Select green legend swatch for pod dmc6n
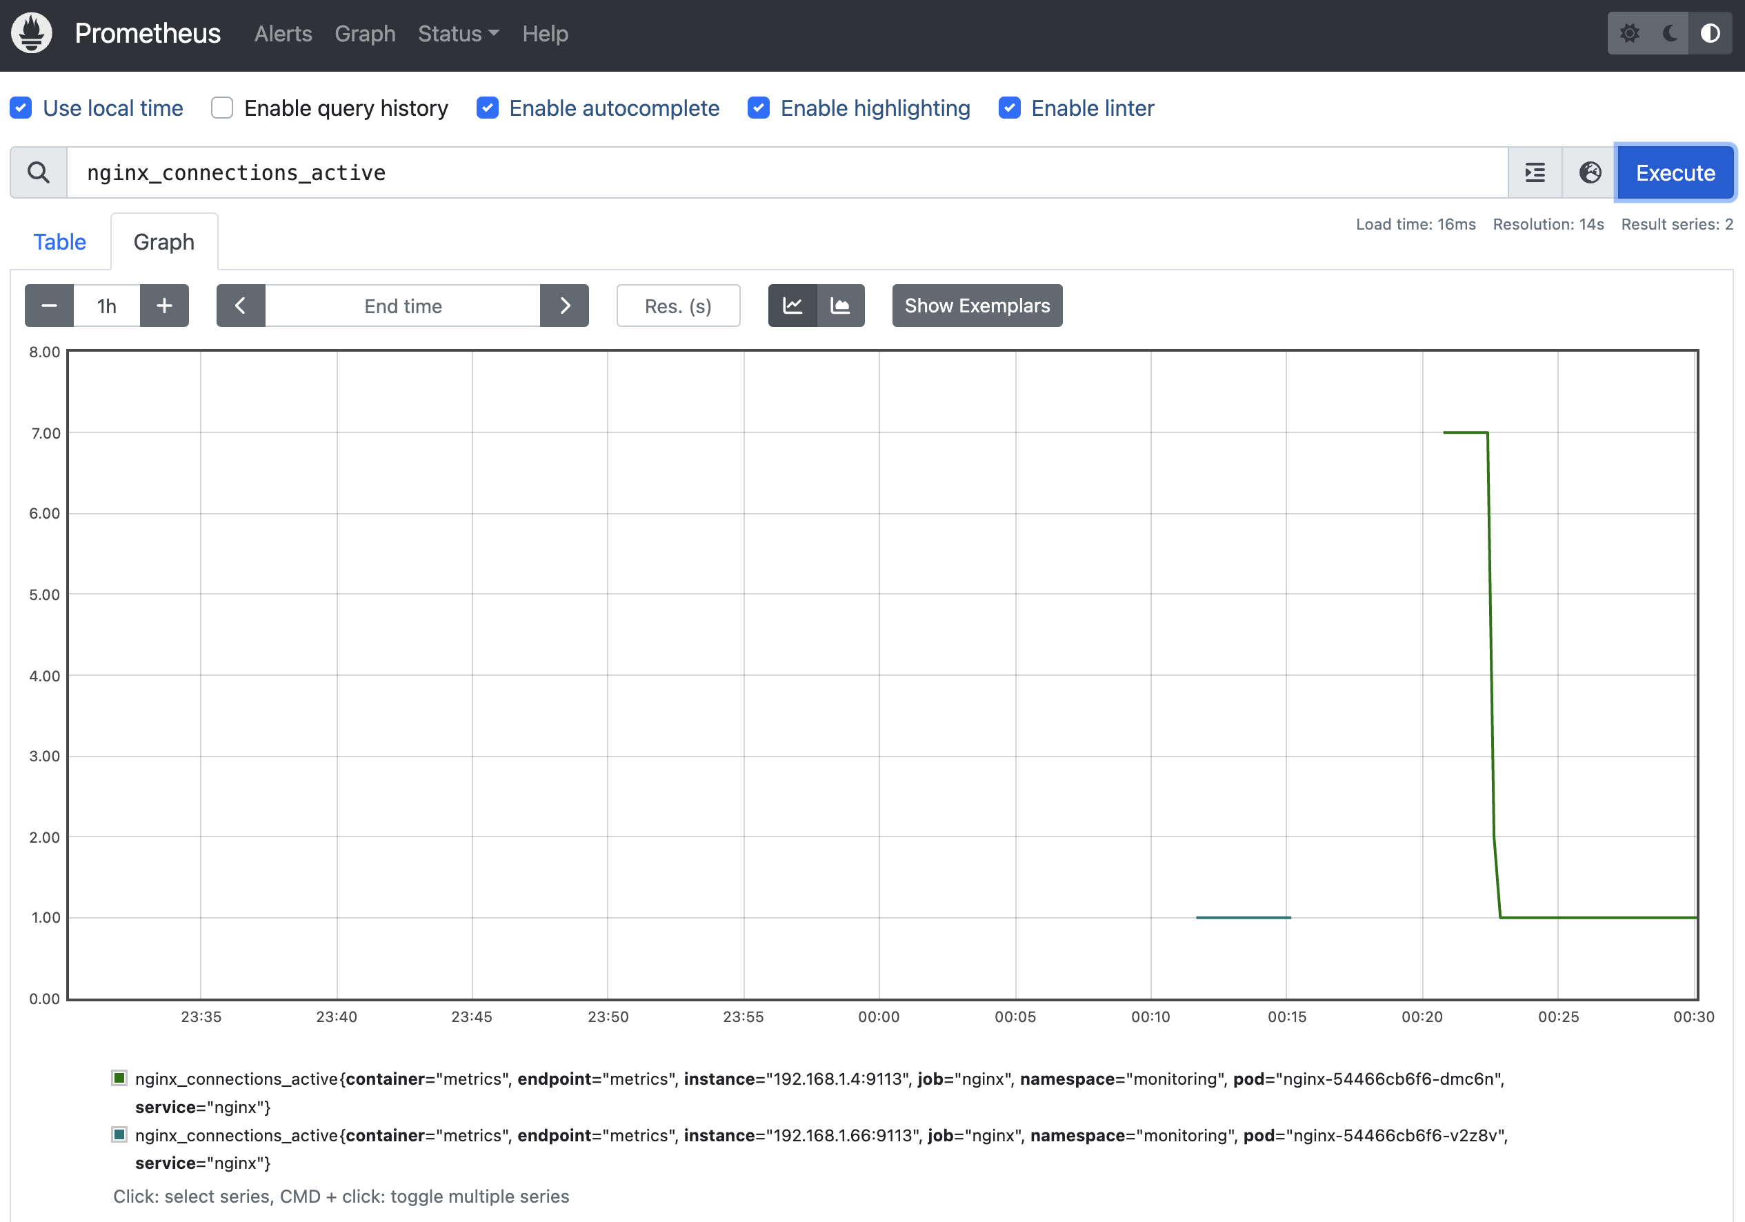The height and width of the screenshot is (1222, 1745). (119, 1078)
